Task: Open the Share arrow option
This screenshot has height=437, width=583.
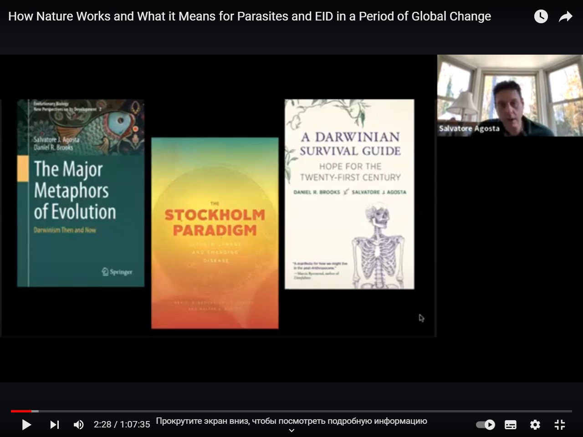Action: tap(565, 17)
